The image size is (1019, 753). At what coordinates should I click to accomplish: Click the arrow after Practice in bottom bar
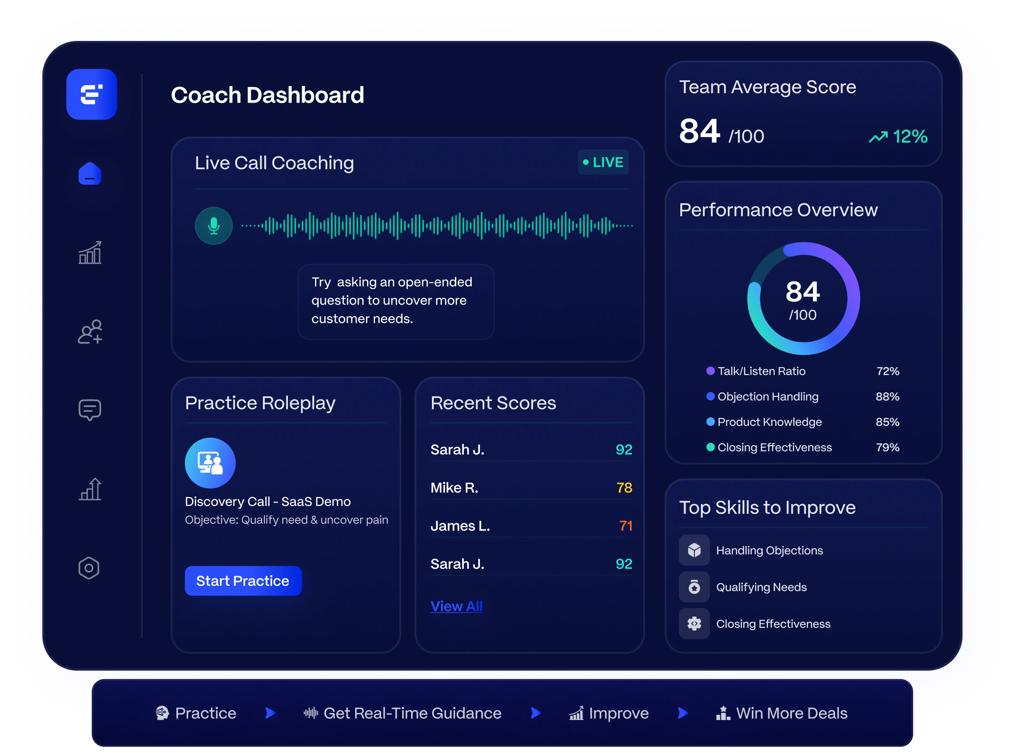(x=270, y=713)
